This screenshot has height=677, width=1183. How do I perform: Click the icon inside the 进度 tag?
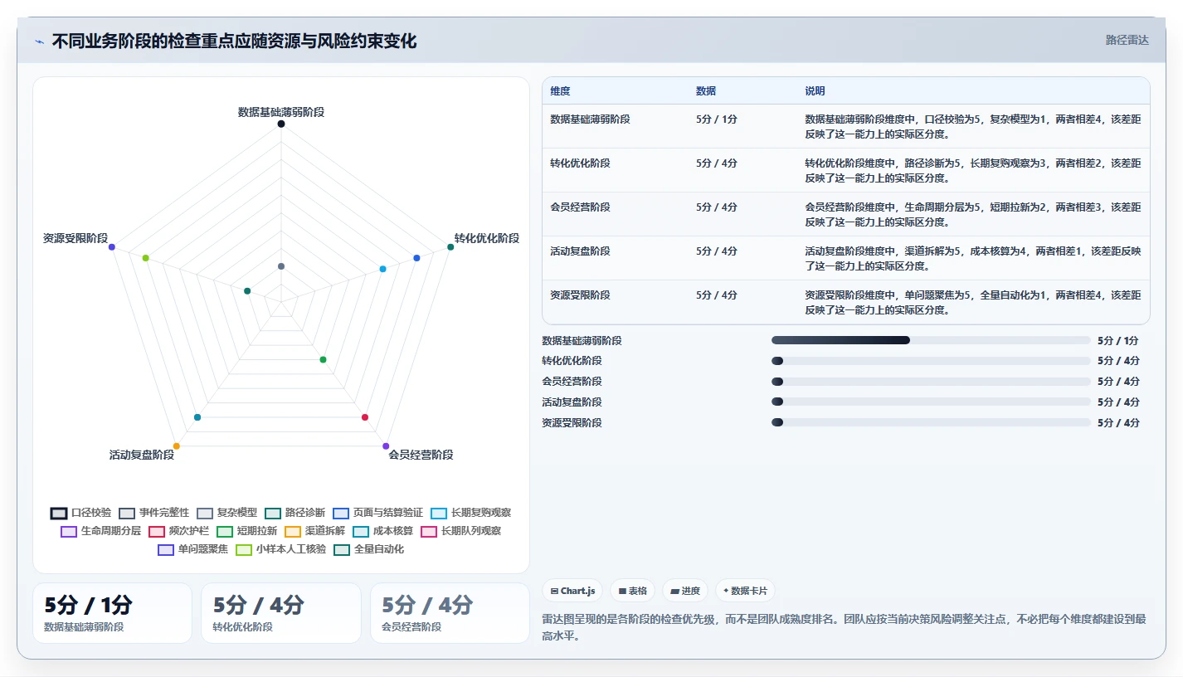(x=674, y=592)
